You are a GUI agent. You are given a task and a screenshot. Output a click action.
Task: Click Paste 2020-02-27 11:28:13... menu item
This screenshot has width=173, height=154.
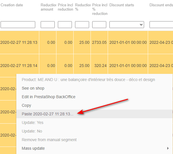[x=47, y=114]
